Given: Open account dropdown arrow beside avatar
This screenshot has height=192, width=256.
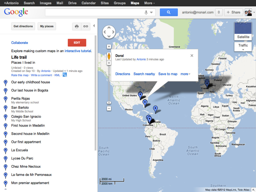Looking at the screenshot, I should [x=254, y=12].
